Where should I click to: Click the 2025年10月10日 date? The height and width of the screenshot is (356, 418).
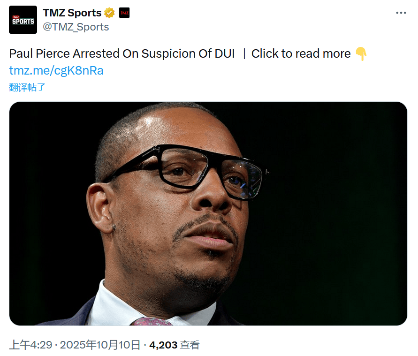point(100,345)
